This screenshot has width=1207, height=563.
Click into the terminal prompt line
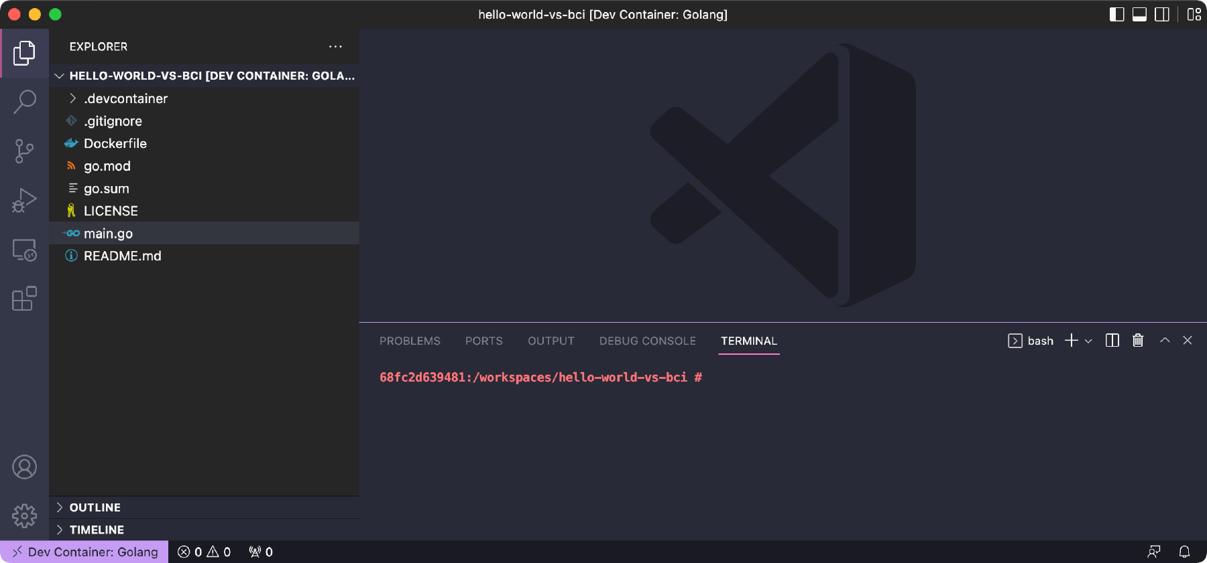pyautogui.click(x=540, y=378)
